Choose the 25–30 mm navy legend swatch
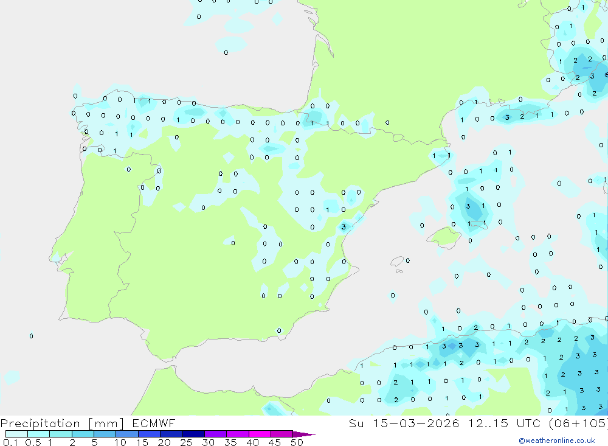The width and height of the screenshot is (608, 446). coord(193,434)
